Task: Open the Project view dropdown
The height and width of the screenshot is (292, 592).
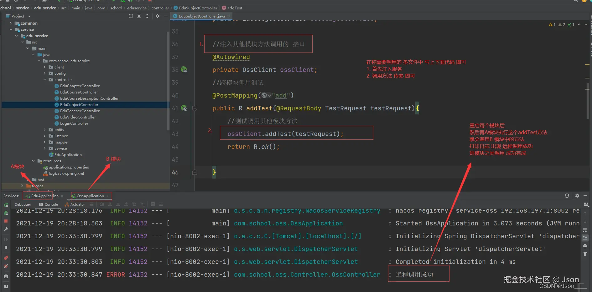Action: point(29,16)
